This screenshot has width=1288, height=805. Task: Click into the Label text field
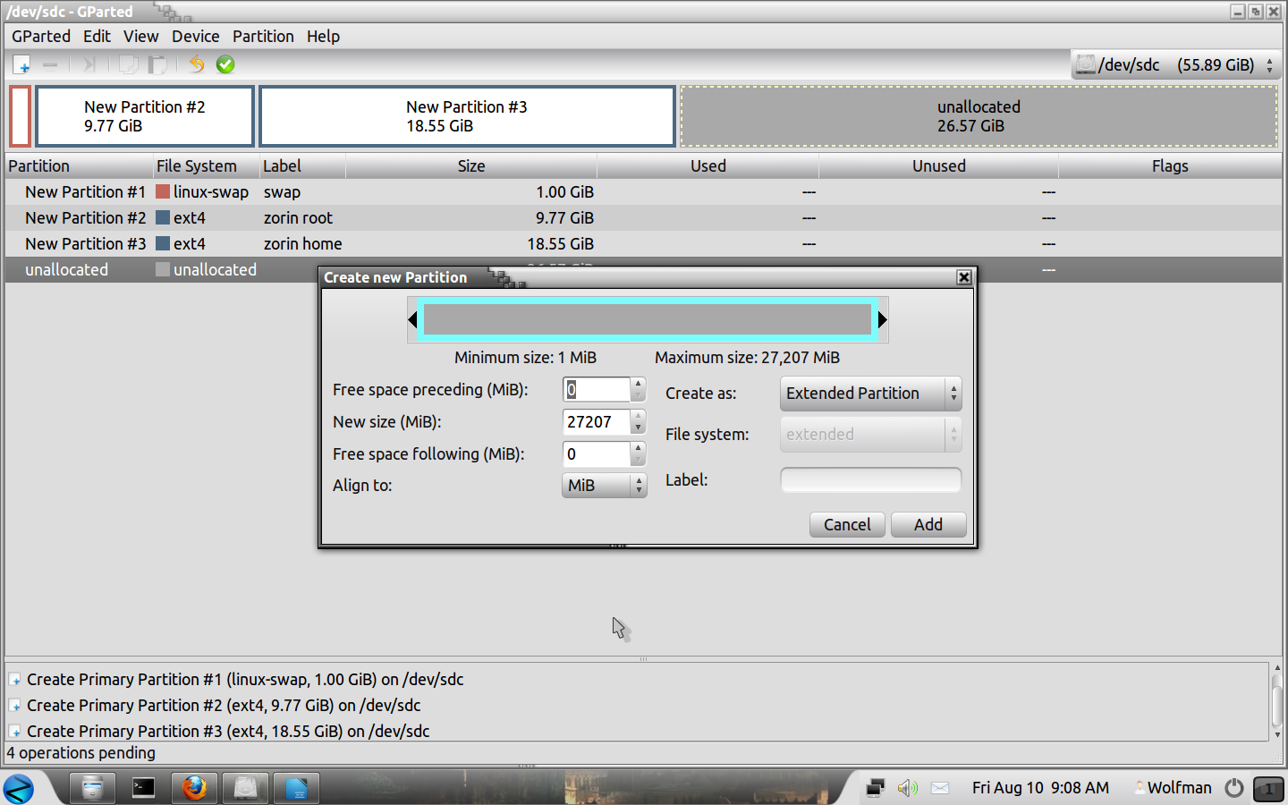[x=870, y=480]
